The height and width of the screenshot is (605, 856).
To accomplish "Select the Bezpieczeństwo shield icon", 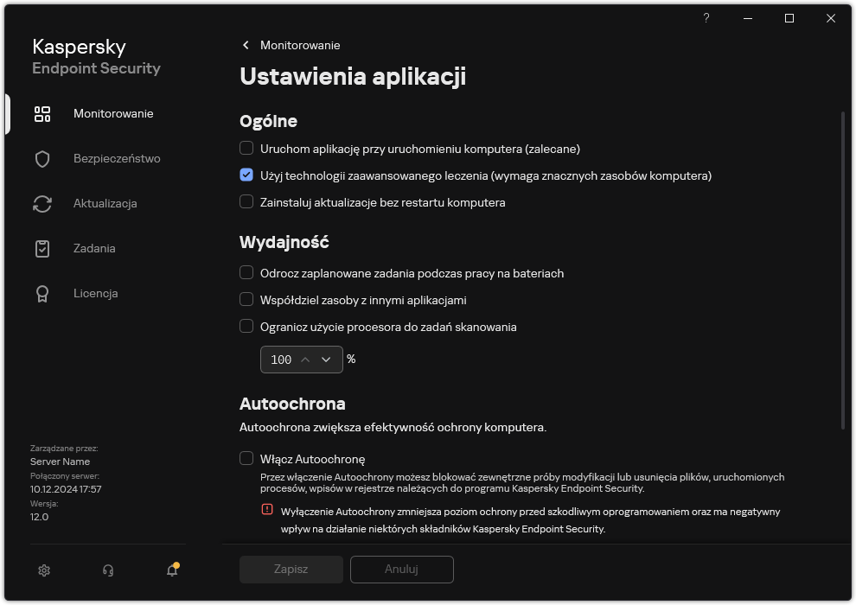I will tap(41, 158).
